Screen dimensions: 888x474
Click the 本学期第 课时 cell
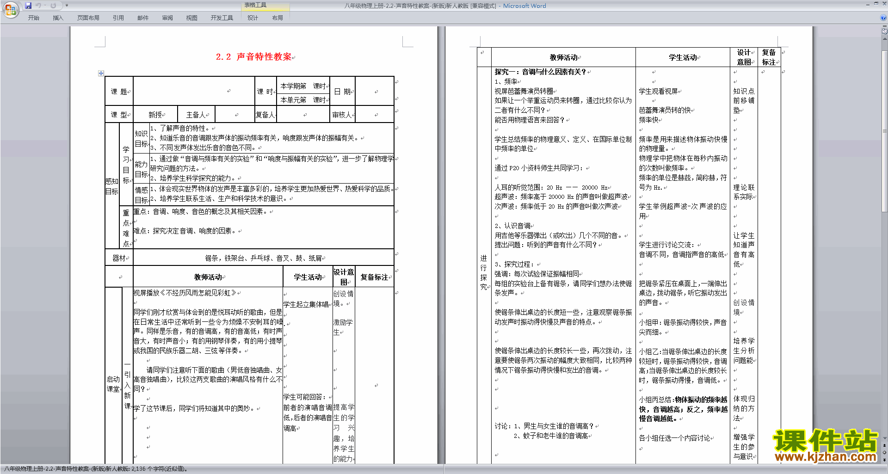click(303, 86)
